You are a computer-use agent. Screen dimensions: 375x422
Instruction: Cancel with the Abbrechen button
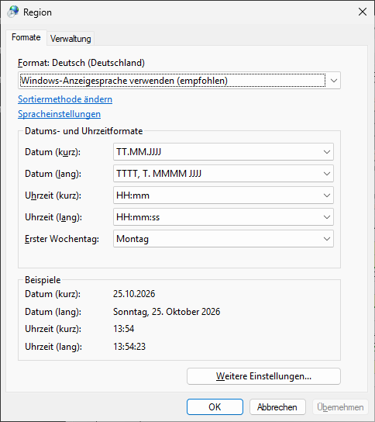[x=277, y=407]
